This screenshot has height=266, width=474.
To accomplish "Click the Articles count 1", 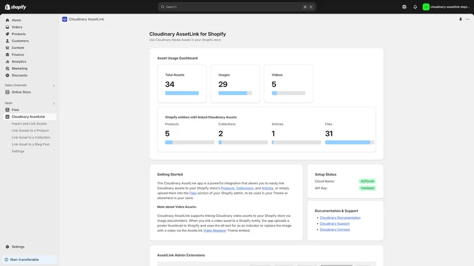I will (x=273, y=134).
